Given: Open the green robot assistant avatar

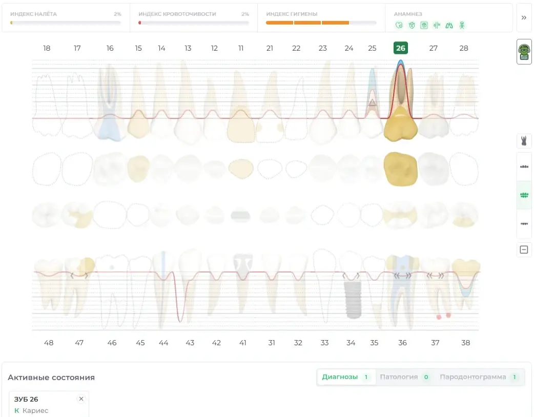Looking at the screenshot, I should pyautogui.click(x=524, y=52).
